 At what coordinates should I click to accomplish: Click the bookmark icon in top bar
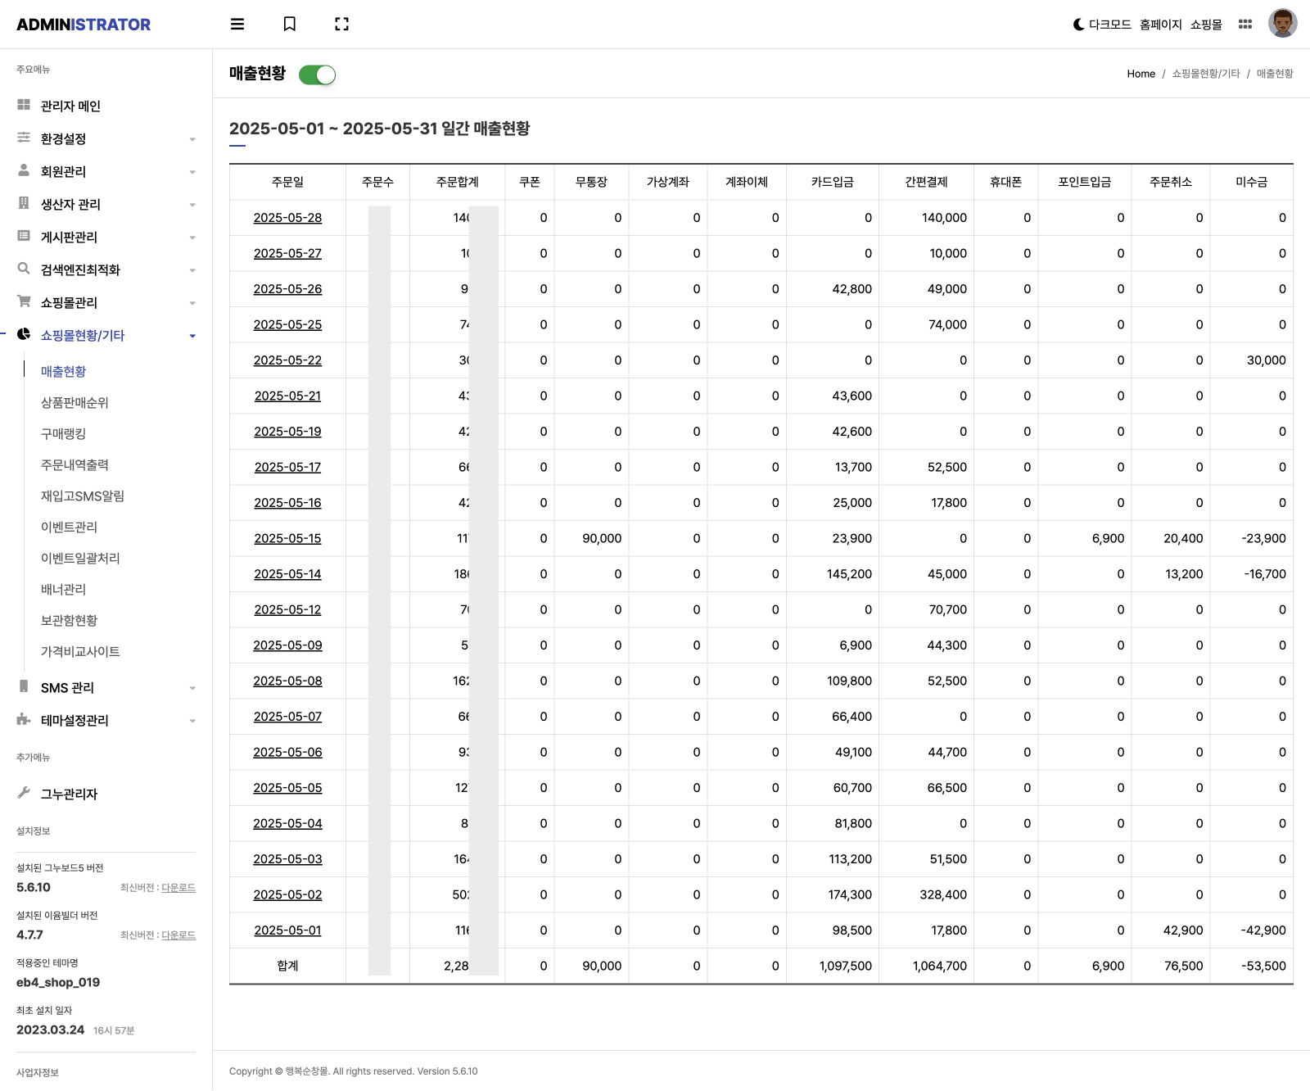click(x=290, y=25)
